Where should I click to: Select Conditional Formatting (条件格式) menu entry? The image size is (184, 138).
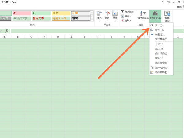click(161, 53)
